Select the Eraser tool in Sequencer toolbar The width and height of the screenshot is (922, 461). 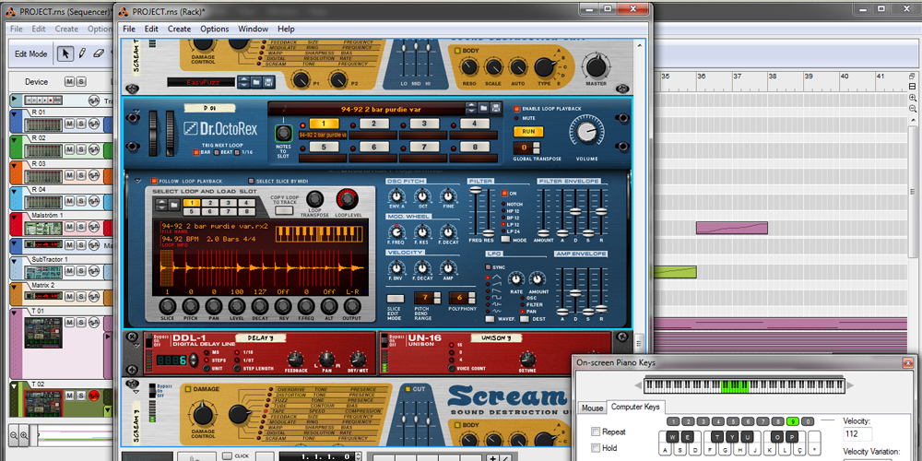99,53
